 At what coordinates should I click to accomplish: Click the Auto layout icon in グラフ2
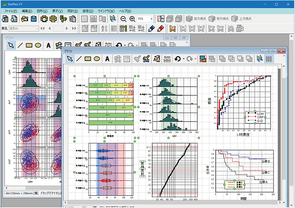167,59
